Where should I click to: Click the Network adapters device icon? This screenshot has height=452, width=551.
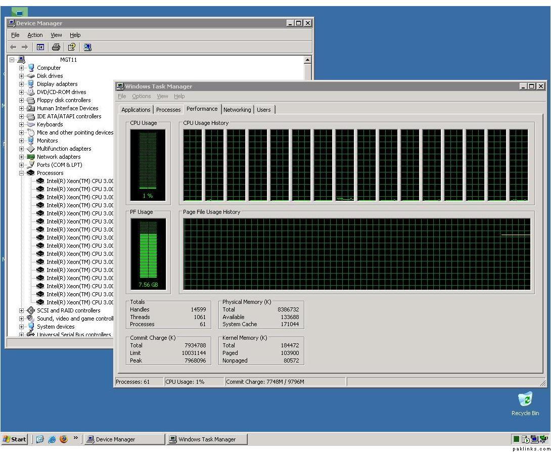tap(31, 157)
